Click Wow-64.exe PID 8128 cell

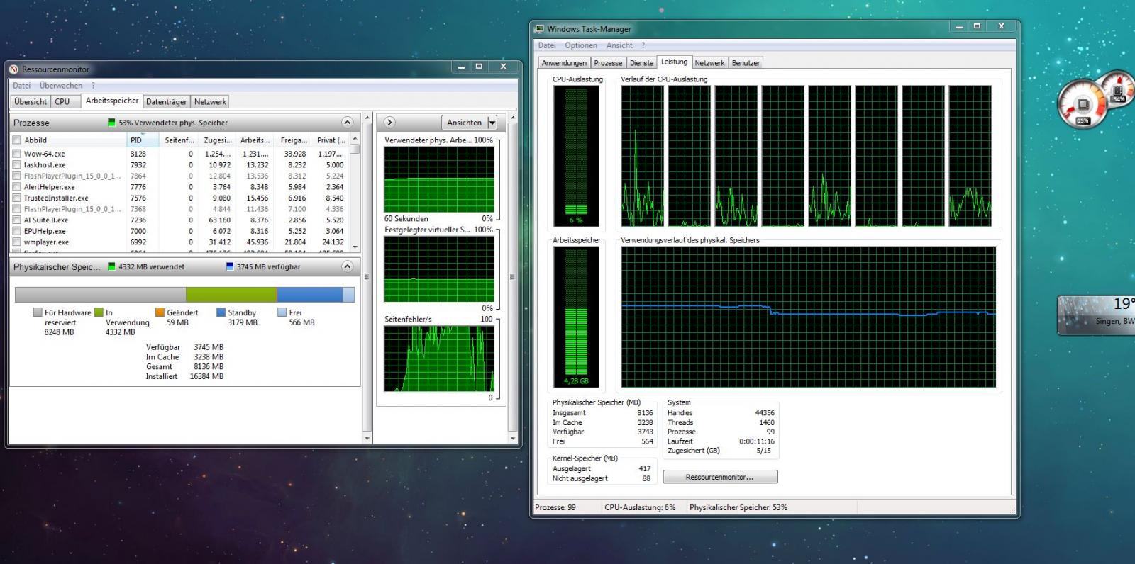click(138, 154)
